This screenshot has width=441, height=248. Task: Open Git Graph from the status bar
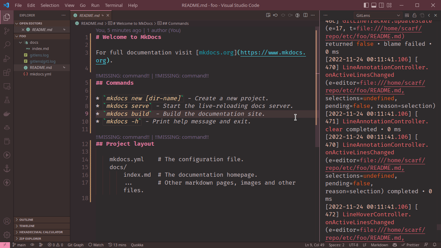tap(75, 245)
